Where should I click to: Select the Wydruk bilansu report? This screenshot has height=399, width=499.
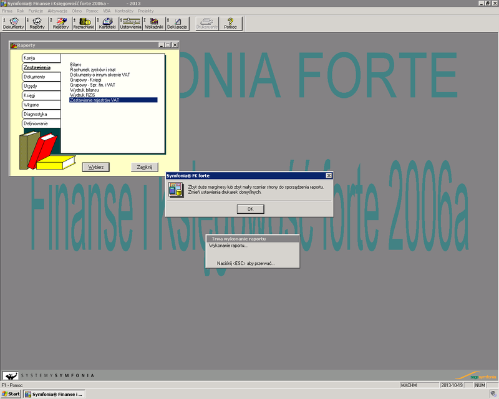point(84,90)
